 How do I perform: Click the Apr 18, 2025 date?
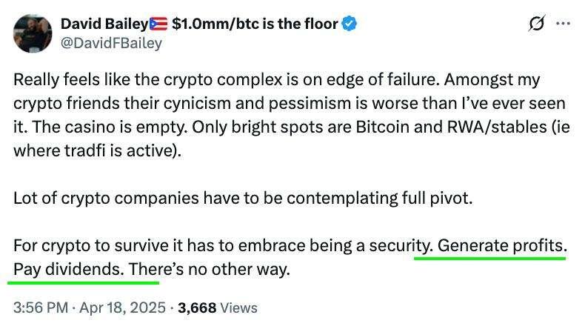pyautogui.click(x=122, y=308)
